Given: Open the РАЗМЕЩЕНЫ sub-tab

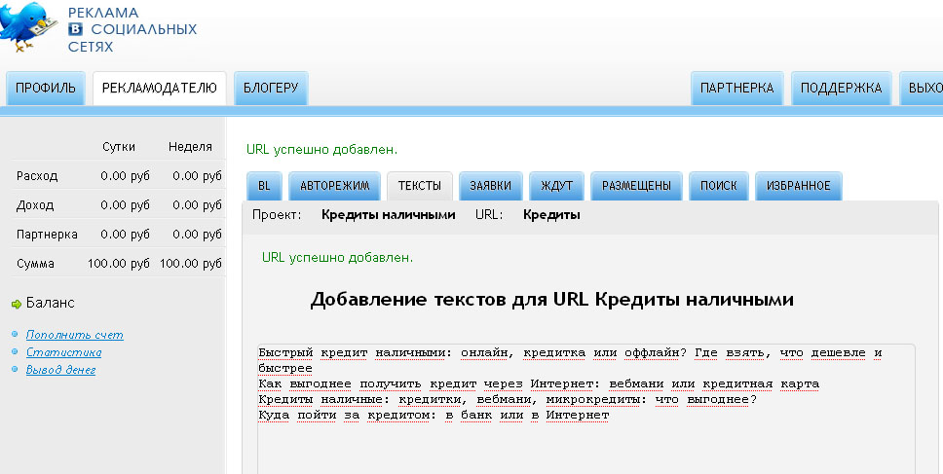Looking at the screenshot, I should tap(636, 186).
